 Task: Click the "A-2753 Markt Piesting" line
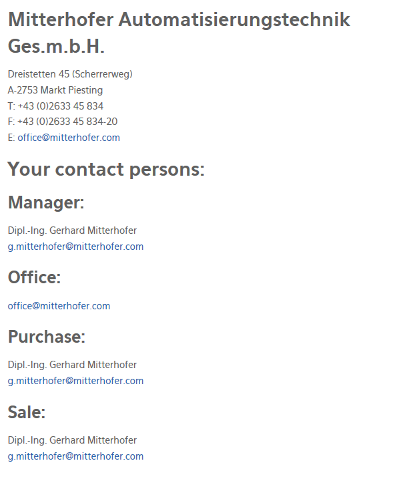pyautogui.click(x=55, y=90)
